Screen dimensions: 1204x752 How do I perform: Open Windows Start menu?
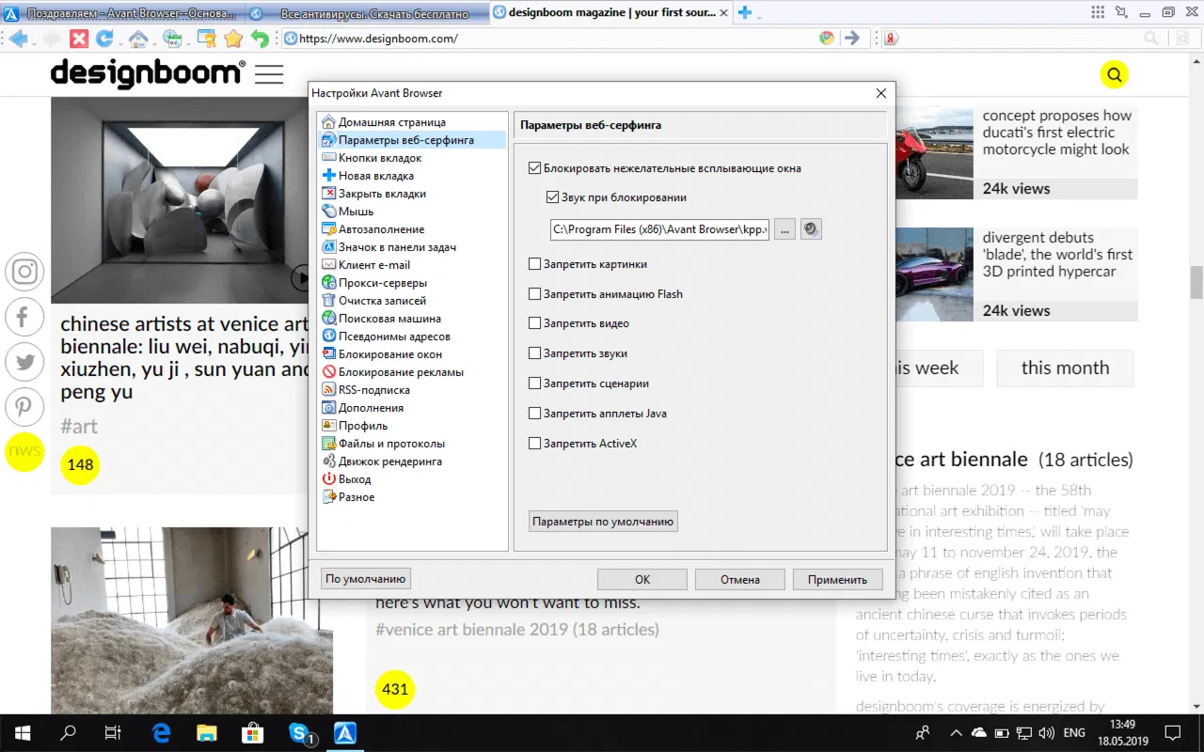pyautogui.click(x=23, y=733)
